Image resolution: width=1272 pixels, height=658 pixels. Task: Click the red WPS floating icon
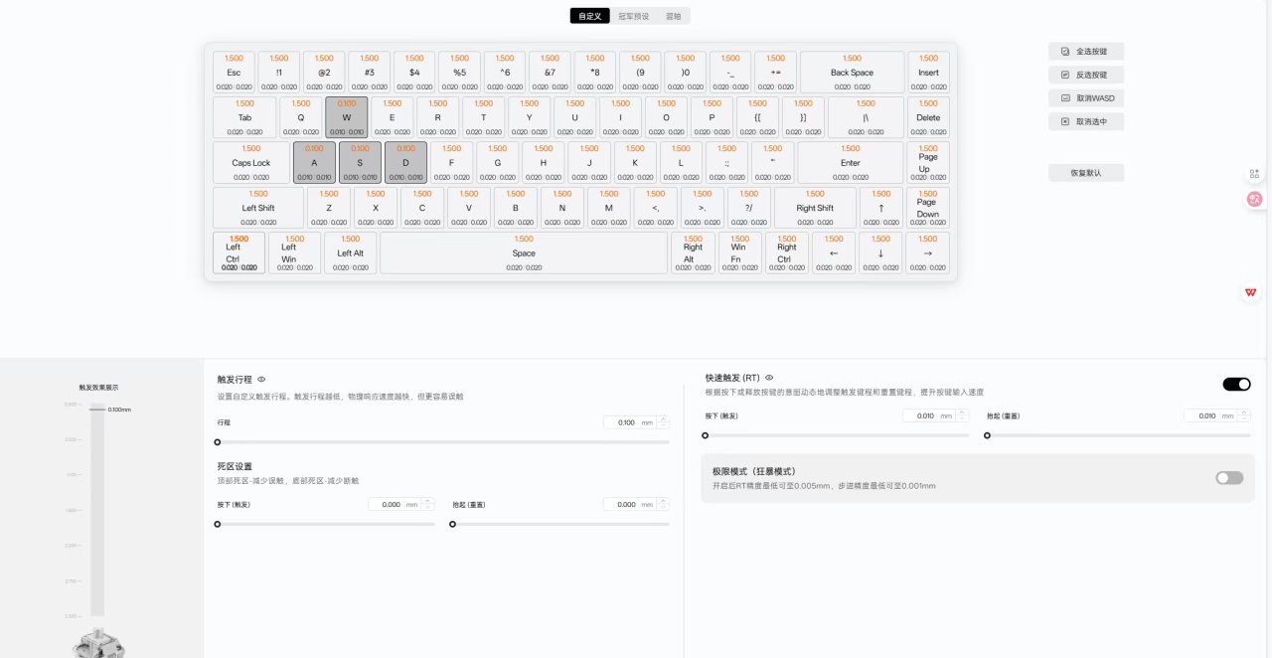(x=1251, y=292)
